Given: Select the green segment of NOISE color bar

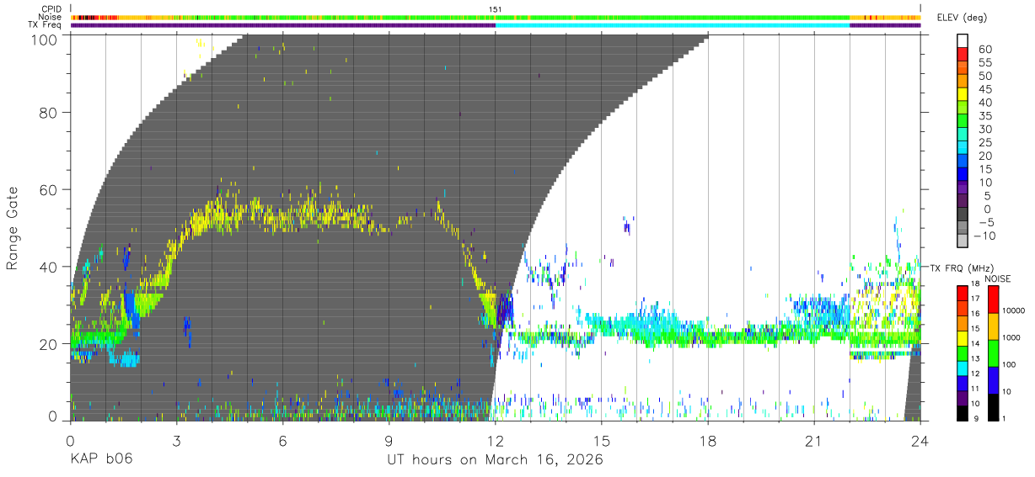Looking at the screenshot, I should pyautogui.click(x=995, y=352).
